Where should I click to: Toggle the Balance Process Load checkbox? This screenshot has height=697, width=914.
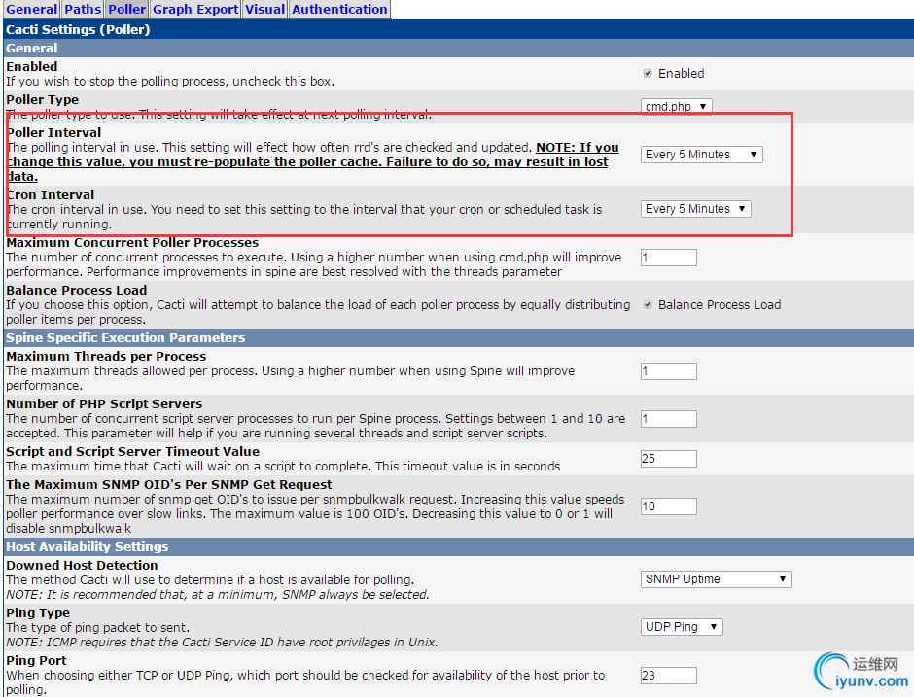pos(648,305)
